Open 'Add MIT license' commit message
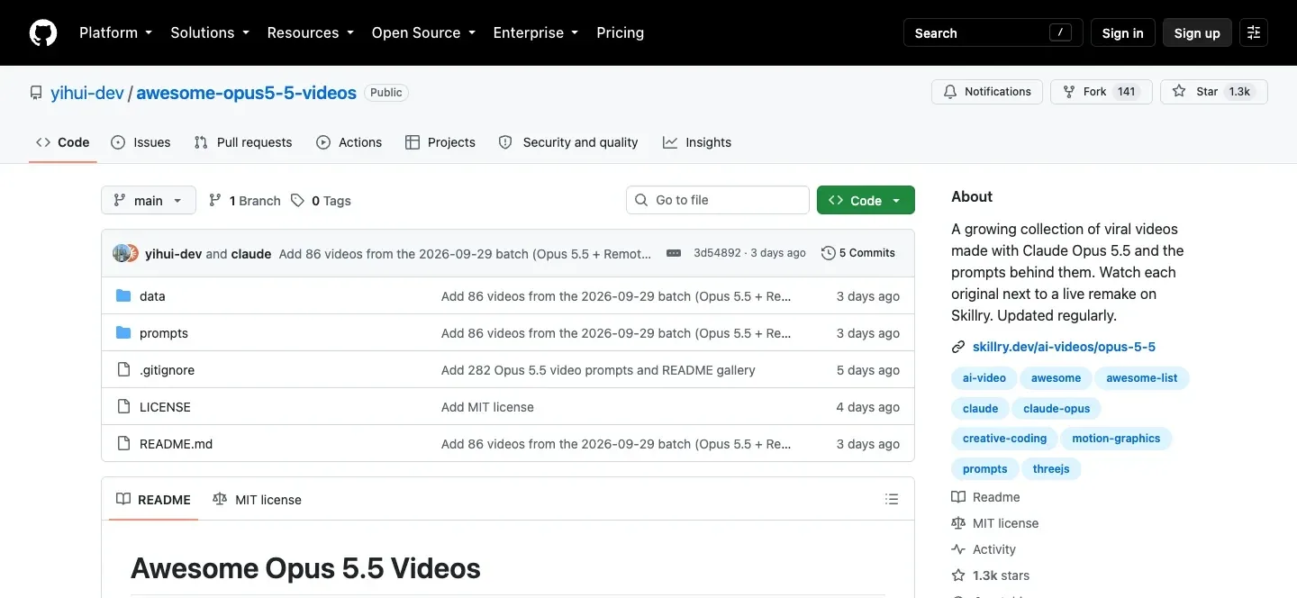The width and height of the screenshot is (1297, 598). 487,407
